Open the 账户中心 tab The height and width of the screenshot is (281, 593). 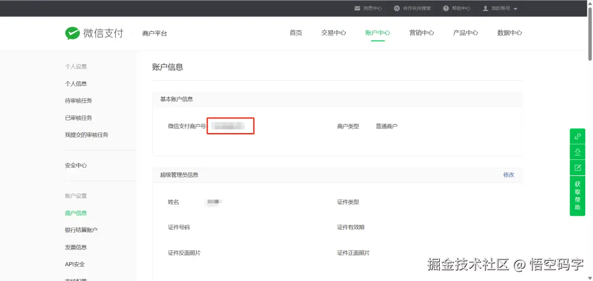377,33
